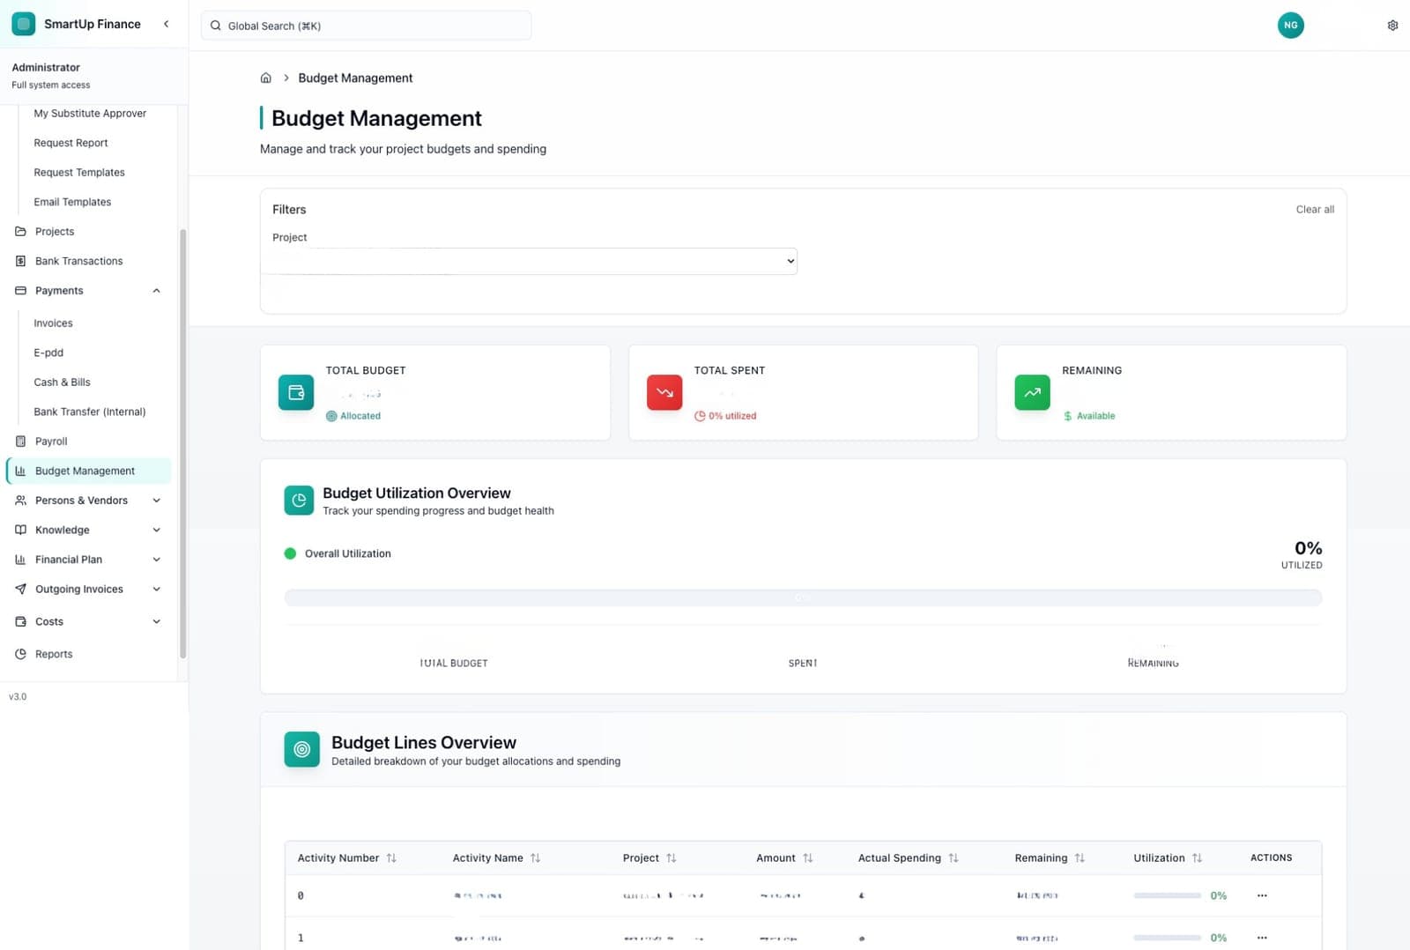
Task: Click the utilization bar in row 1
Action: click(1167, 938)
